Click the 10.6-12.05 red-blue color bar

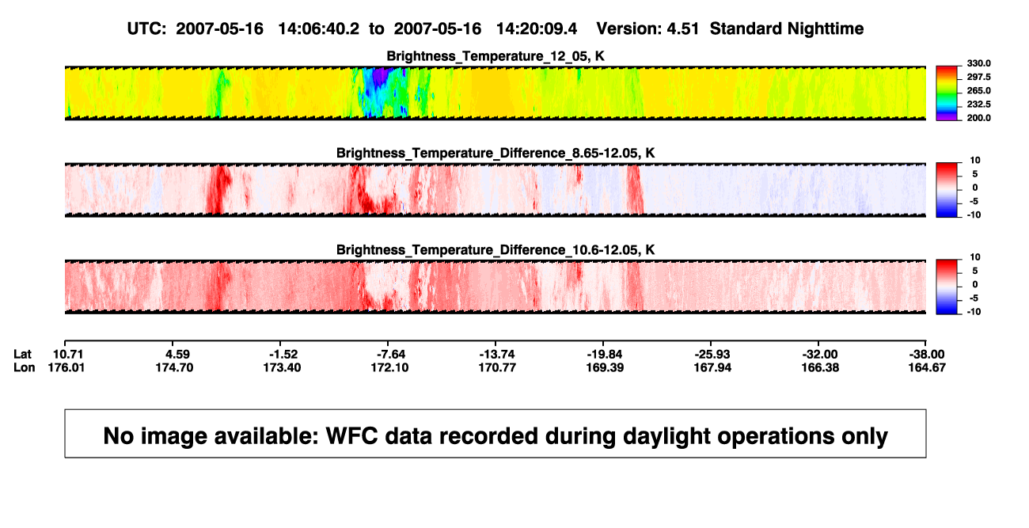[947, 286]
